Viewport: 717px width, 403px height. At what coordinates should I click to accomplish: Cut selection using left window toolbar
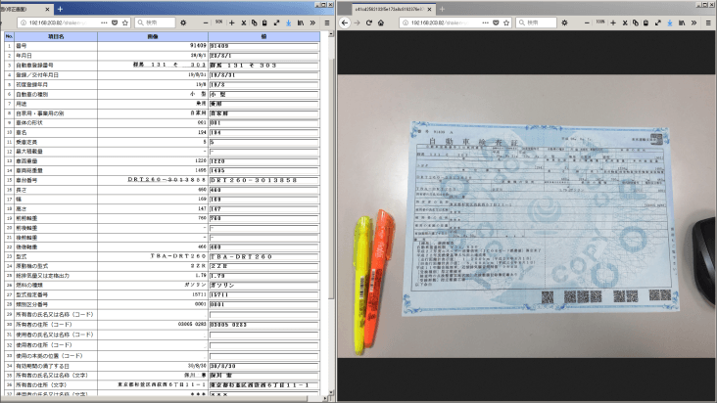point(244,22)
